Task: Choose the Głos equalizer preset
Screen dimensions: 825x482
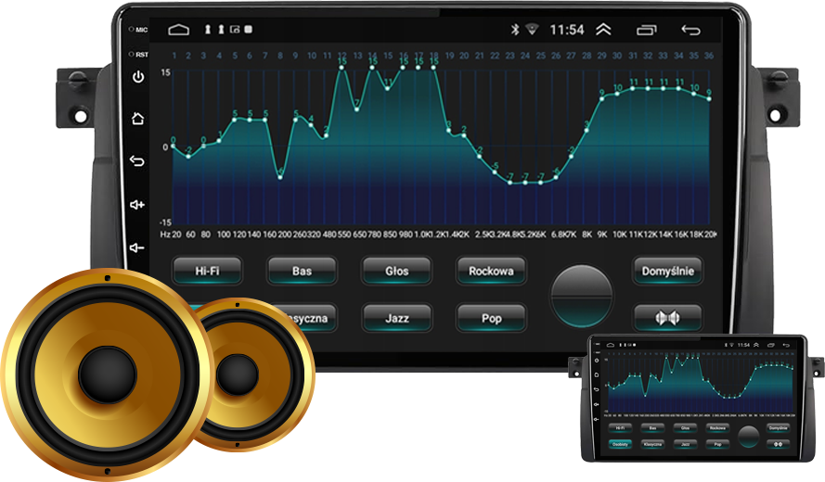Action: tap(396, 271)
